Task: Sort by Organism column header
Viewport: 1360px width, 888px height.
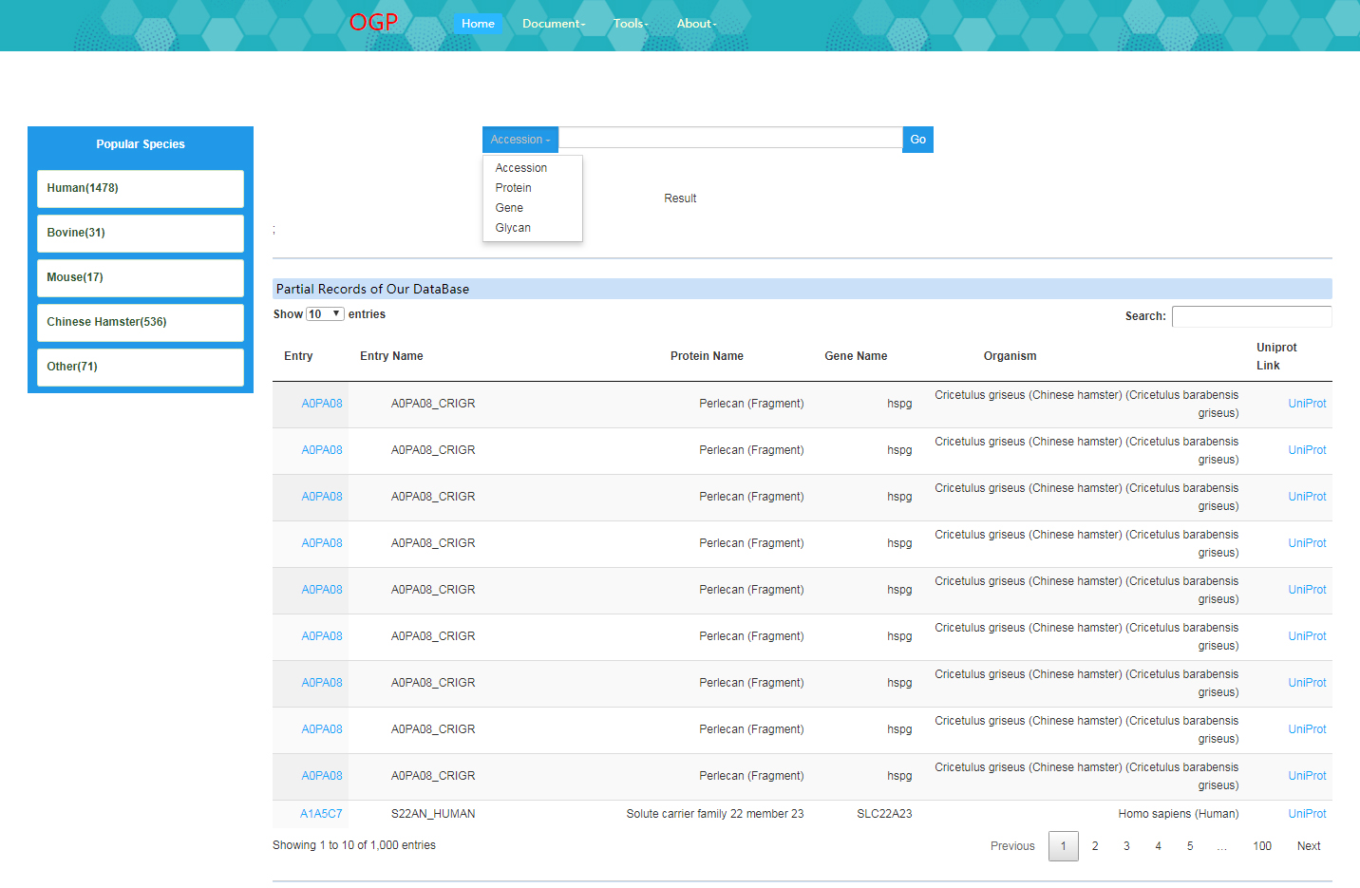Action: 1010,356
